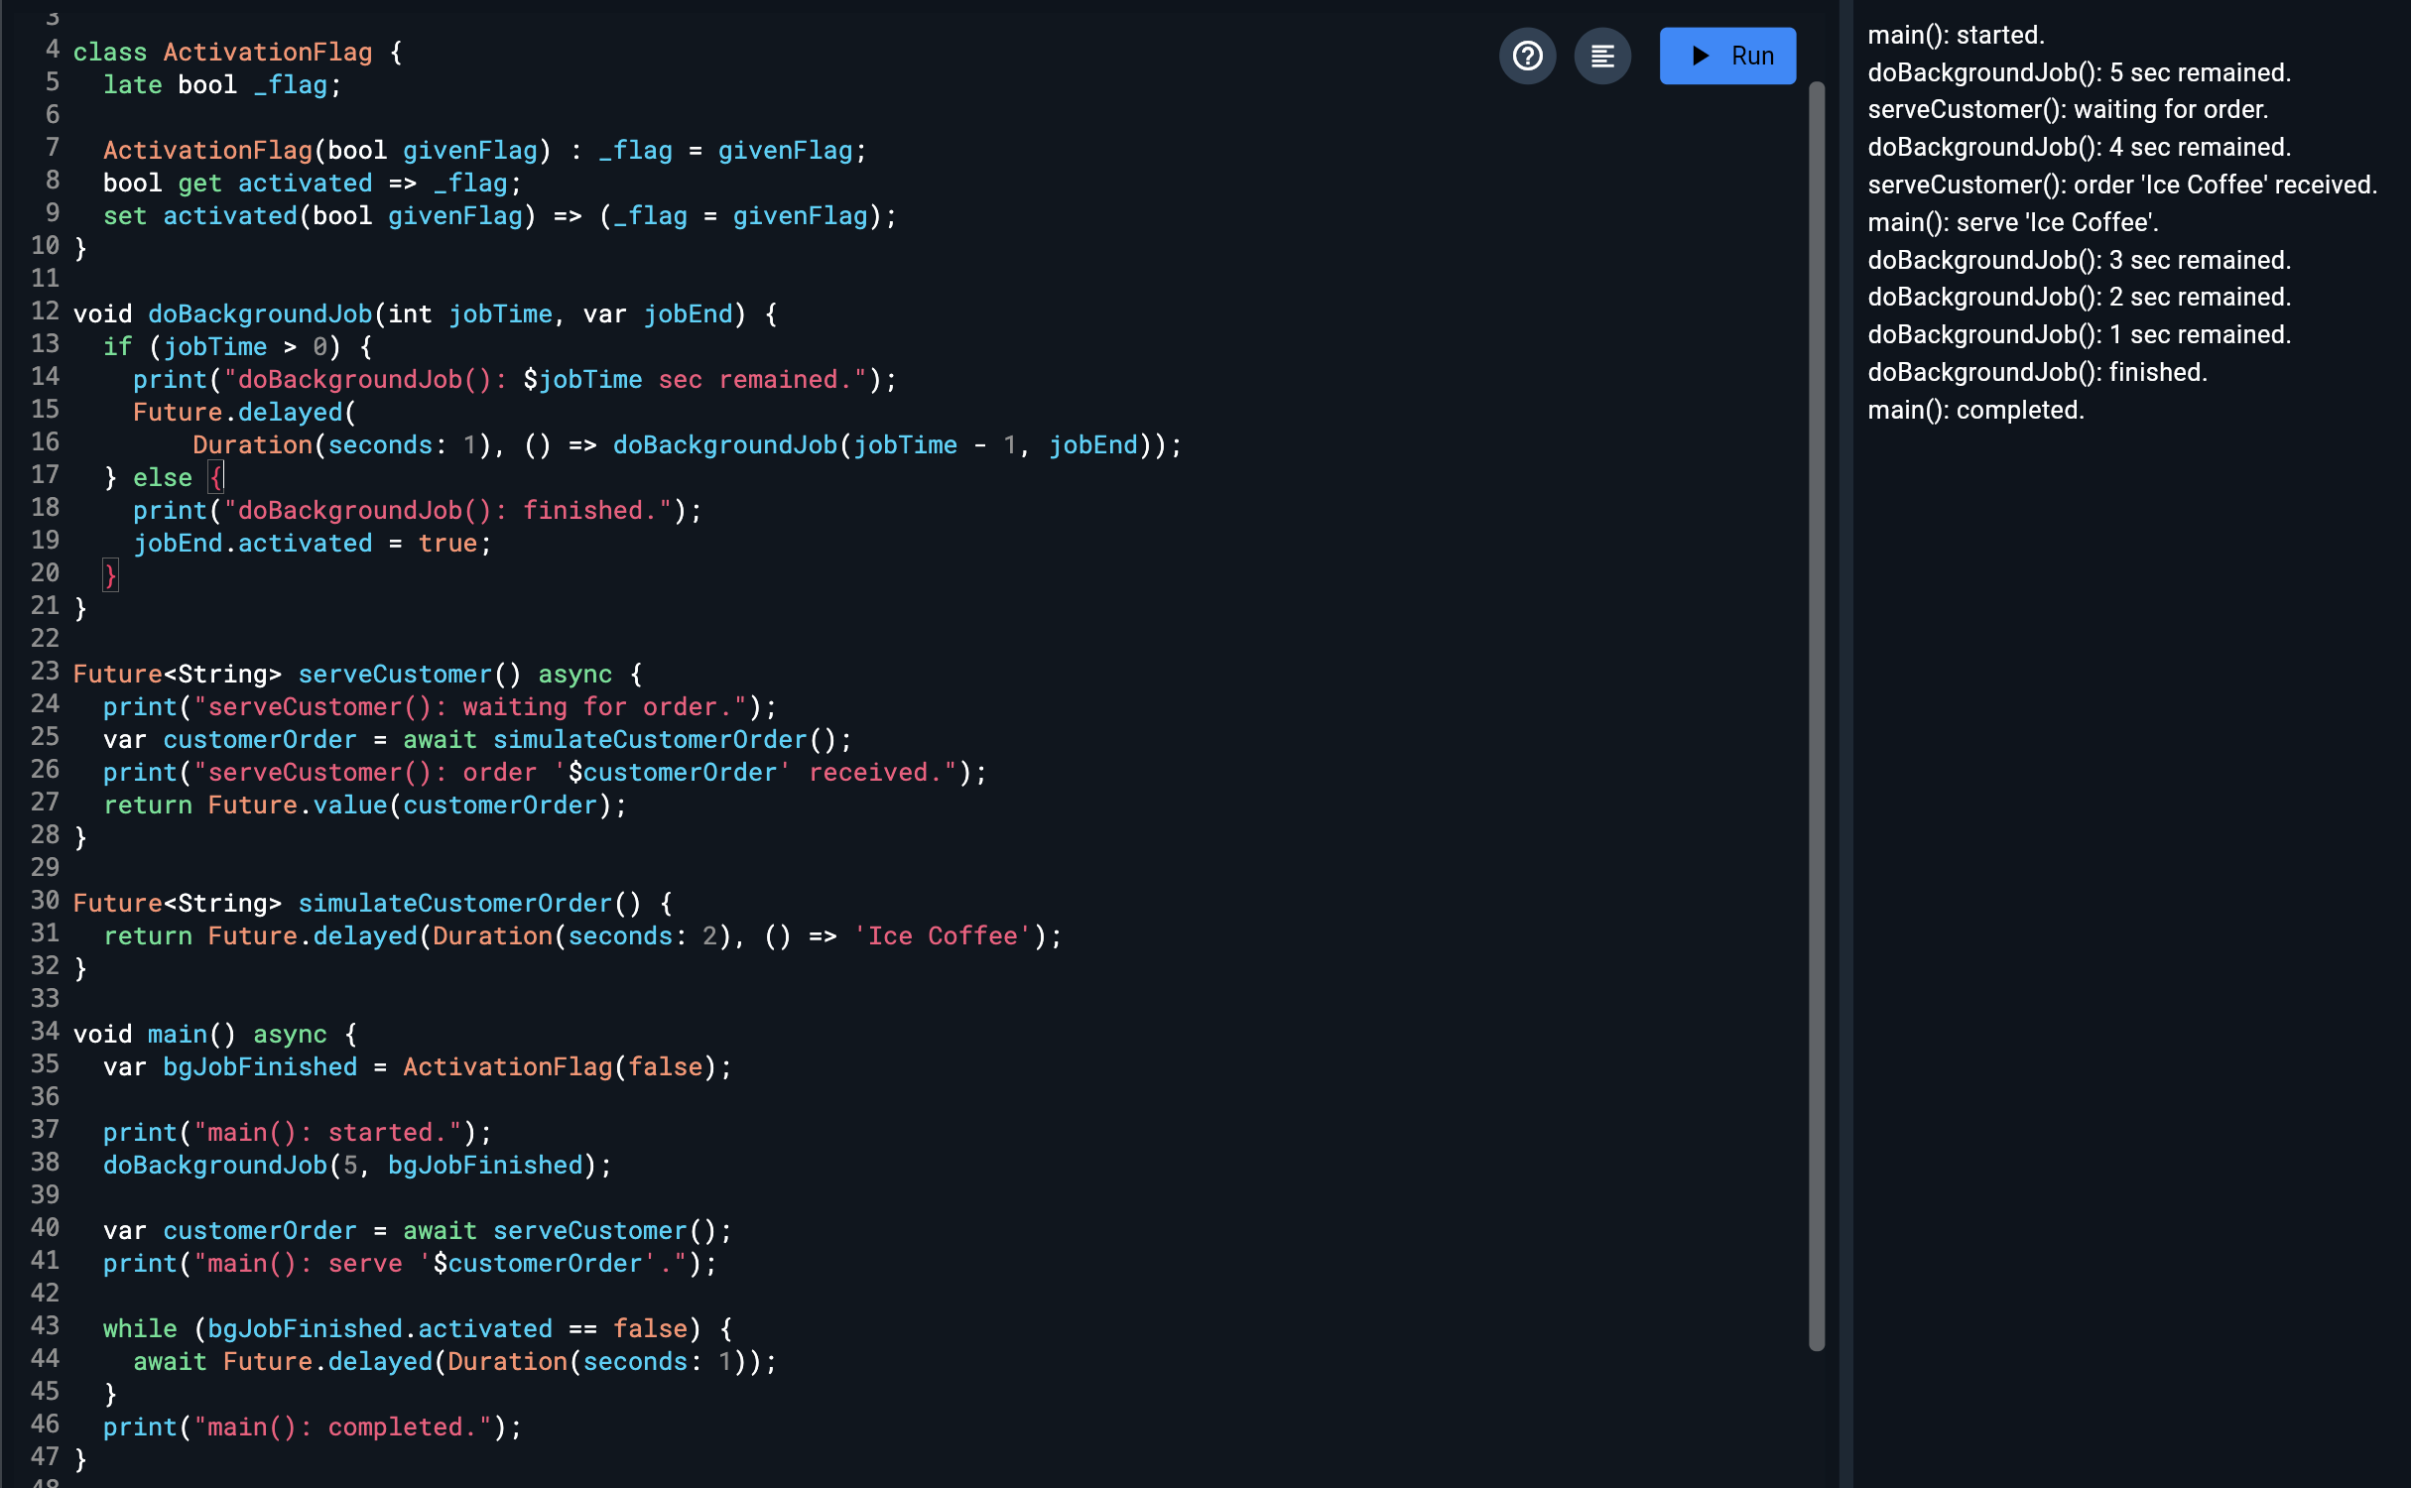Click the 'Ice Coffee' string literal on line 31
This screenshot has width=2411, height=1488.
(x=942, y=936)
